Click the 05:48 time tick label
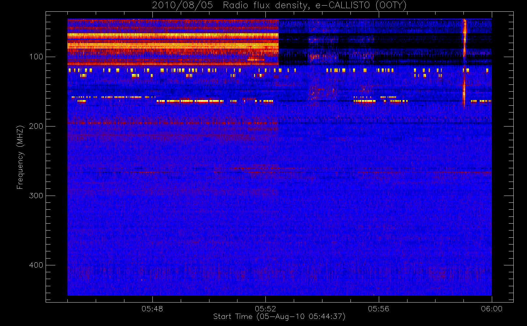 [152, 309]
